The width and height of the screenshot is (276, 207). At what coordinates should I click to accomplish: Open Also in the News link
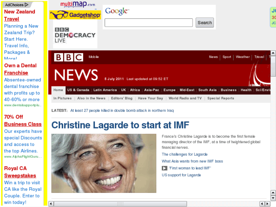pos(91,98)
